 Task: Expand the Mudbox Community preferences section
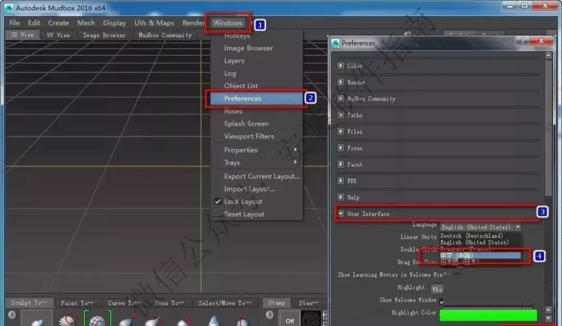click(340, 98)
